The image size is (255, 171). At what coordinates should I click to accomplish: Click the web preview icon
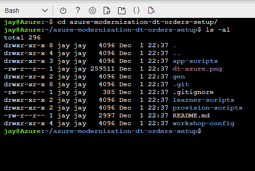151,11
